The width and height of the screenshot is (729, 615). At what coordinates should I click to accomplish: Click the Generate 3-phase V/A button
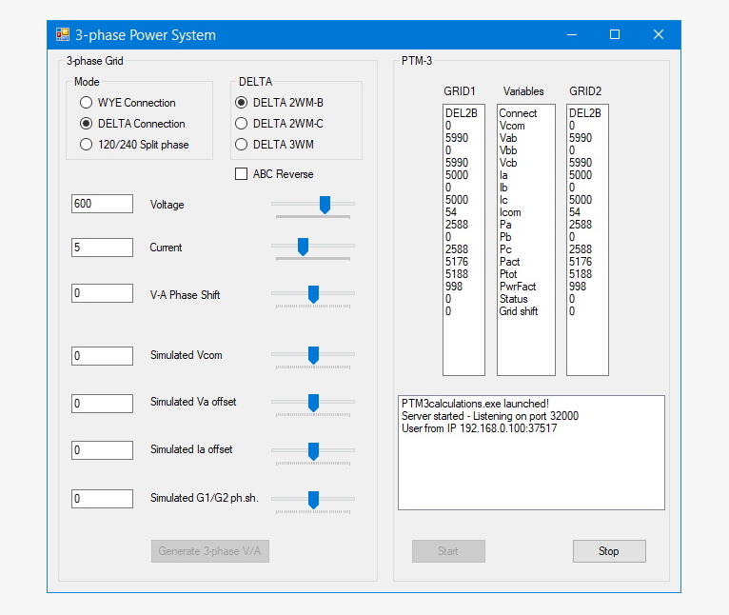[210, 551]
